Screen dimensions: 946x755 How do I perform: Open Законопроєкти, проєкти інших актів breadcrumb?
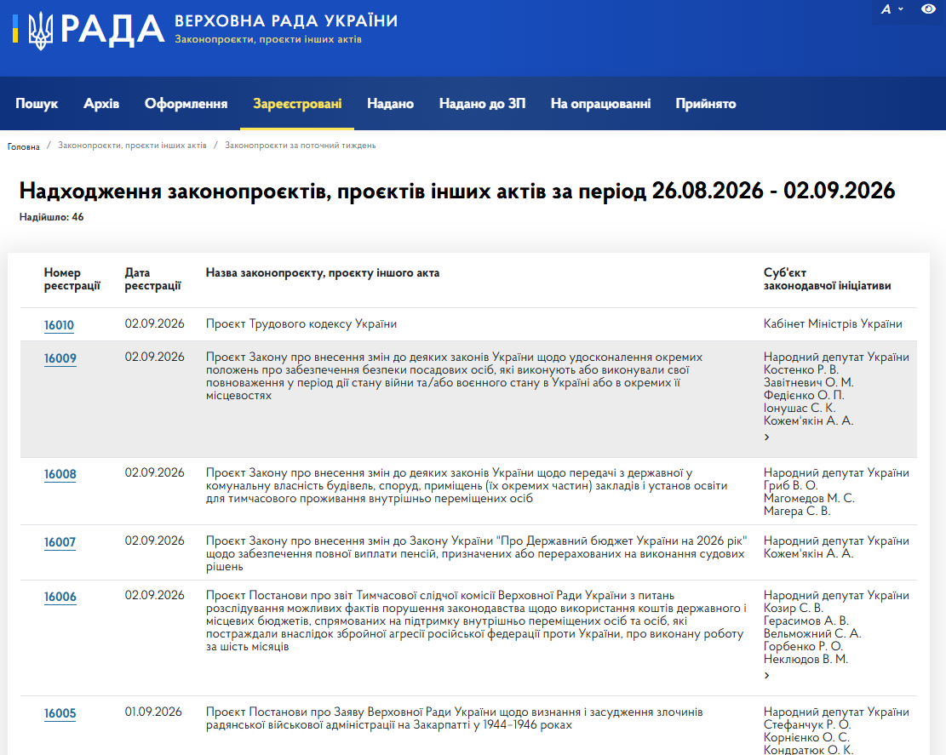tap(132, 146)
